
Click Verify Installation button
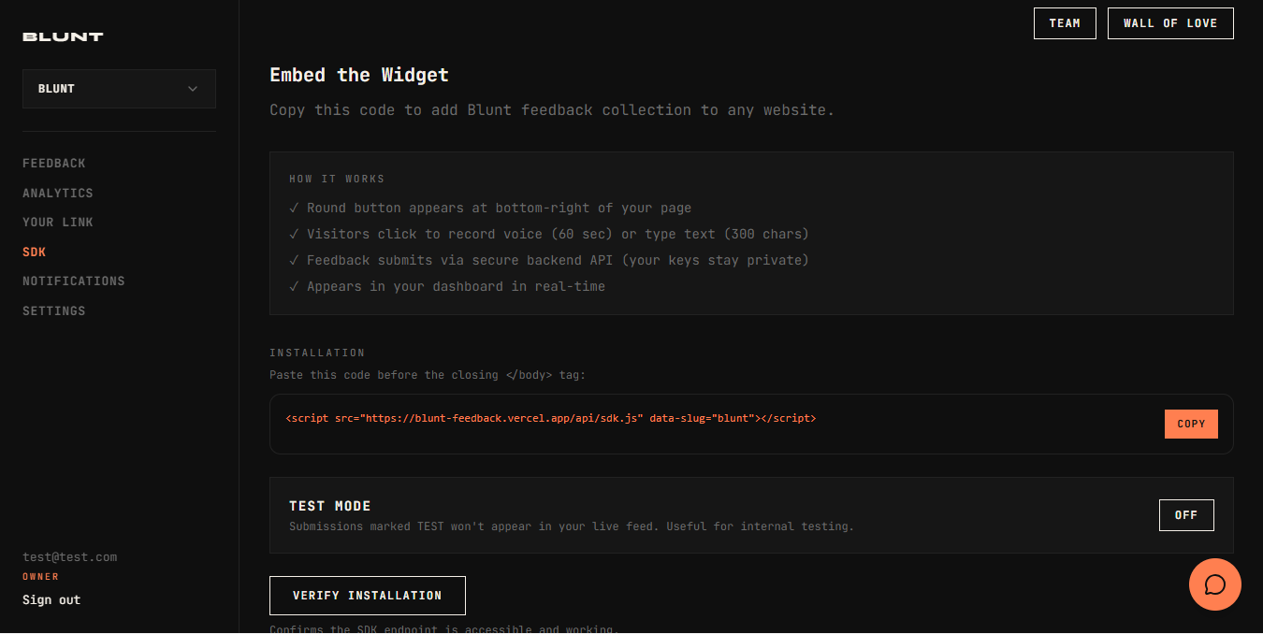pos(368,596)
